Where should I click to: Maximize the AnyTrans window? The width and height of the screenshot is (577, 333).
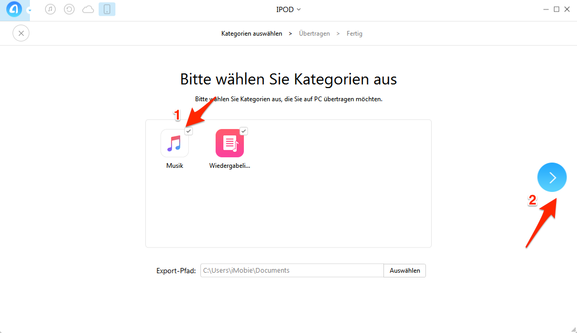[557, 9]
